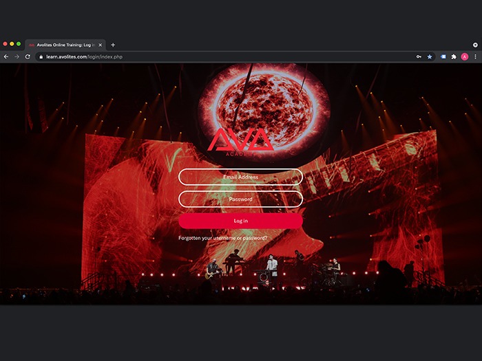View site info via padlock icon

click(x=41, y=56)
